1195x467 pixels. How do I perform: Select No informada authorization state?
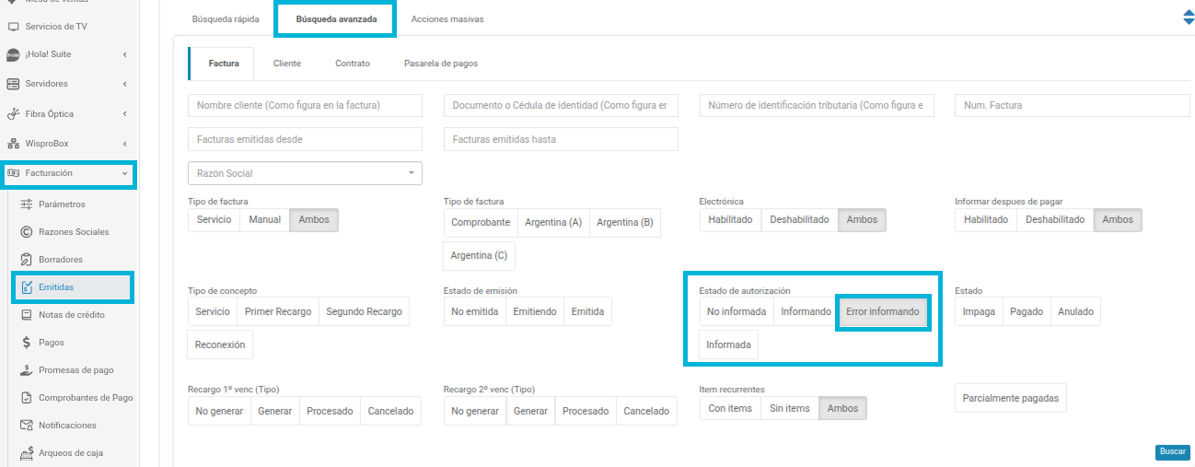point(737,311)
